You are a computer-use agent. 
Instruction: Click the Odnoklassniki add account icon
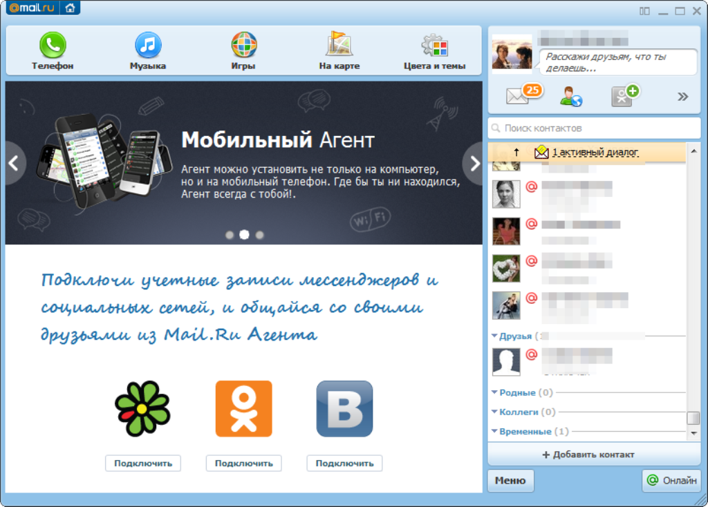(625, 95)
